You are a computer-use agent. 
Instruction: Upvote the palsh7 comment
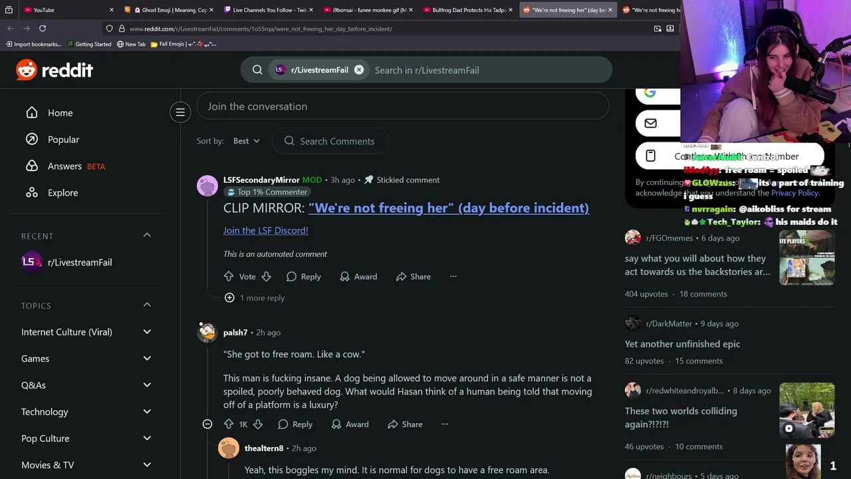[229, 424]
